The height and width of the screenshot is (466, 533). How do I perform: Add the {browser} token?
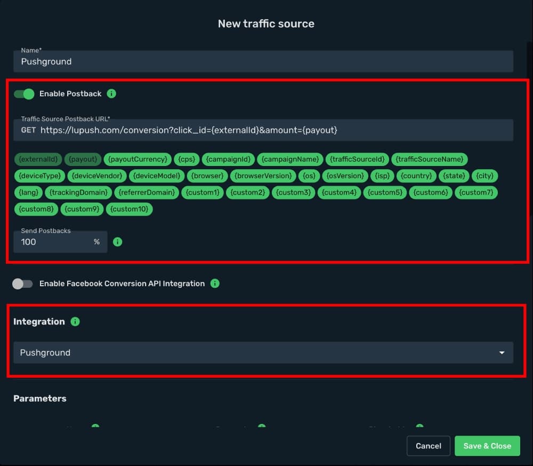[x=207, y=176]
